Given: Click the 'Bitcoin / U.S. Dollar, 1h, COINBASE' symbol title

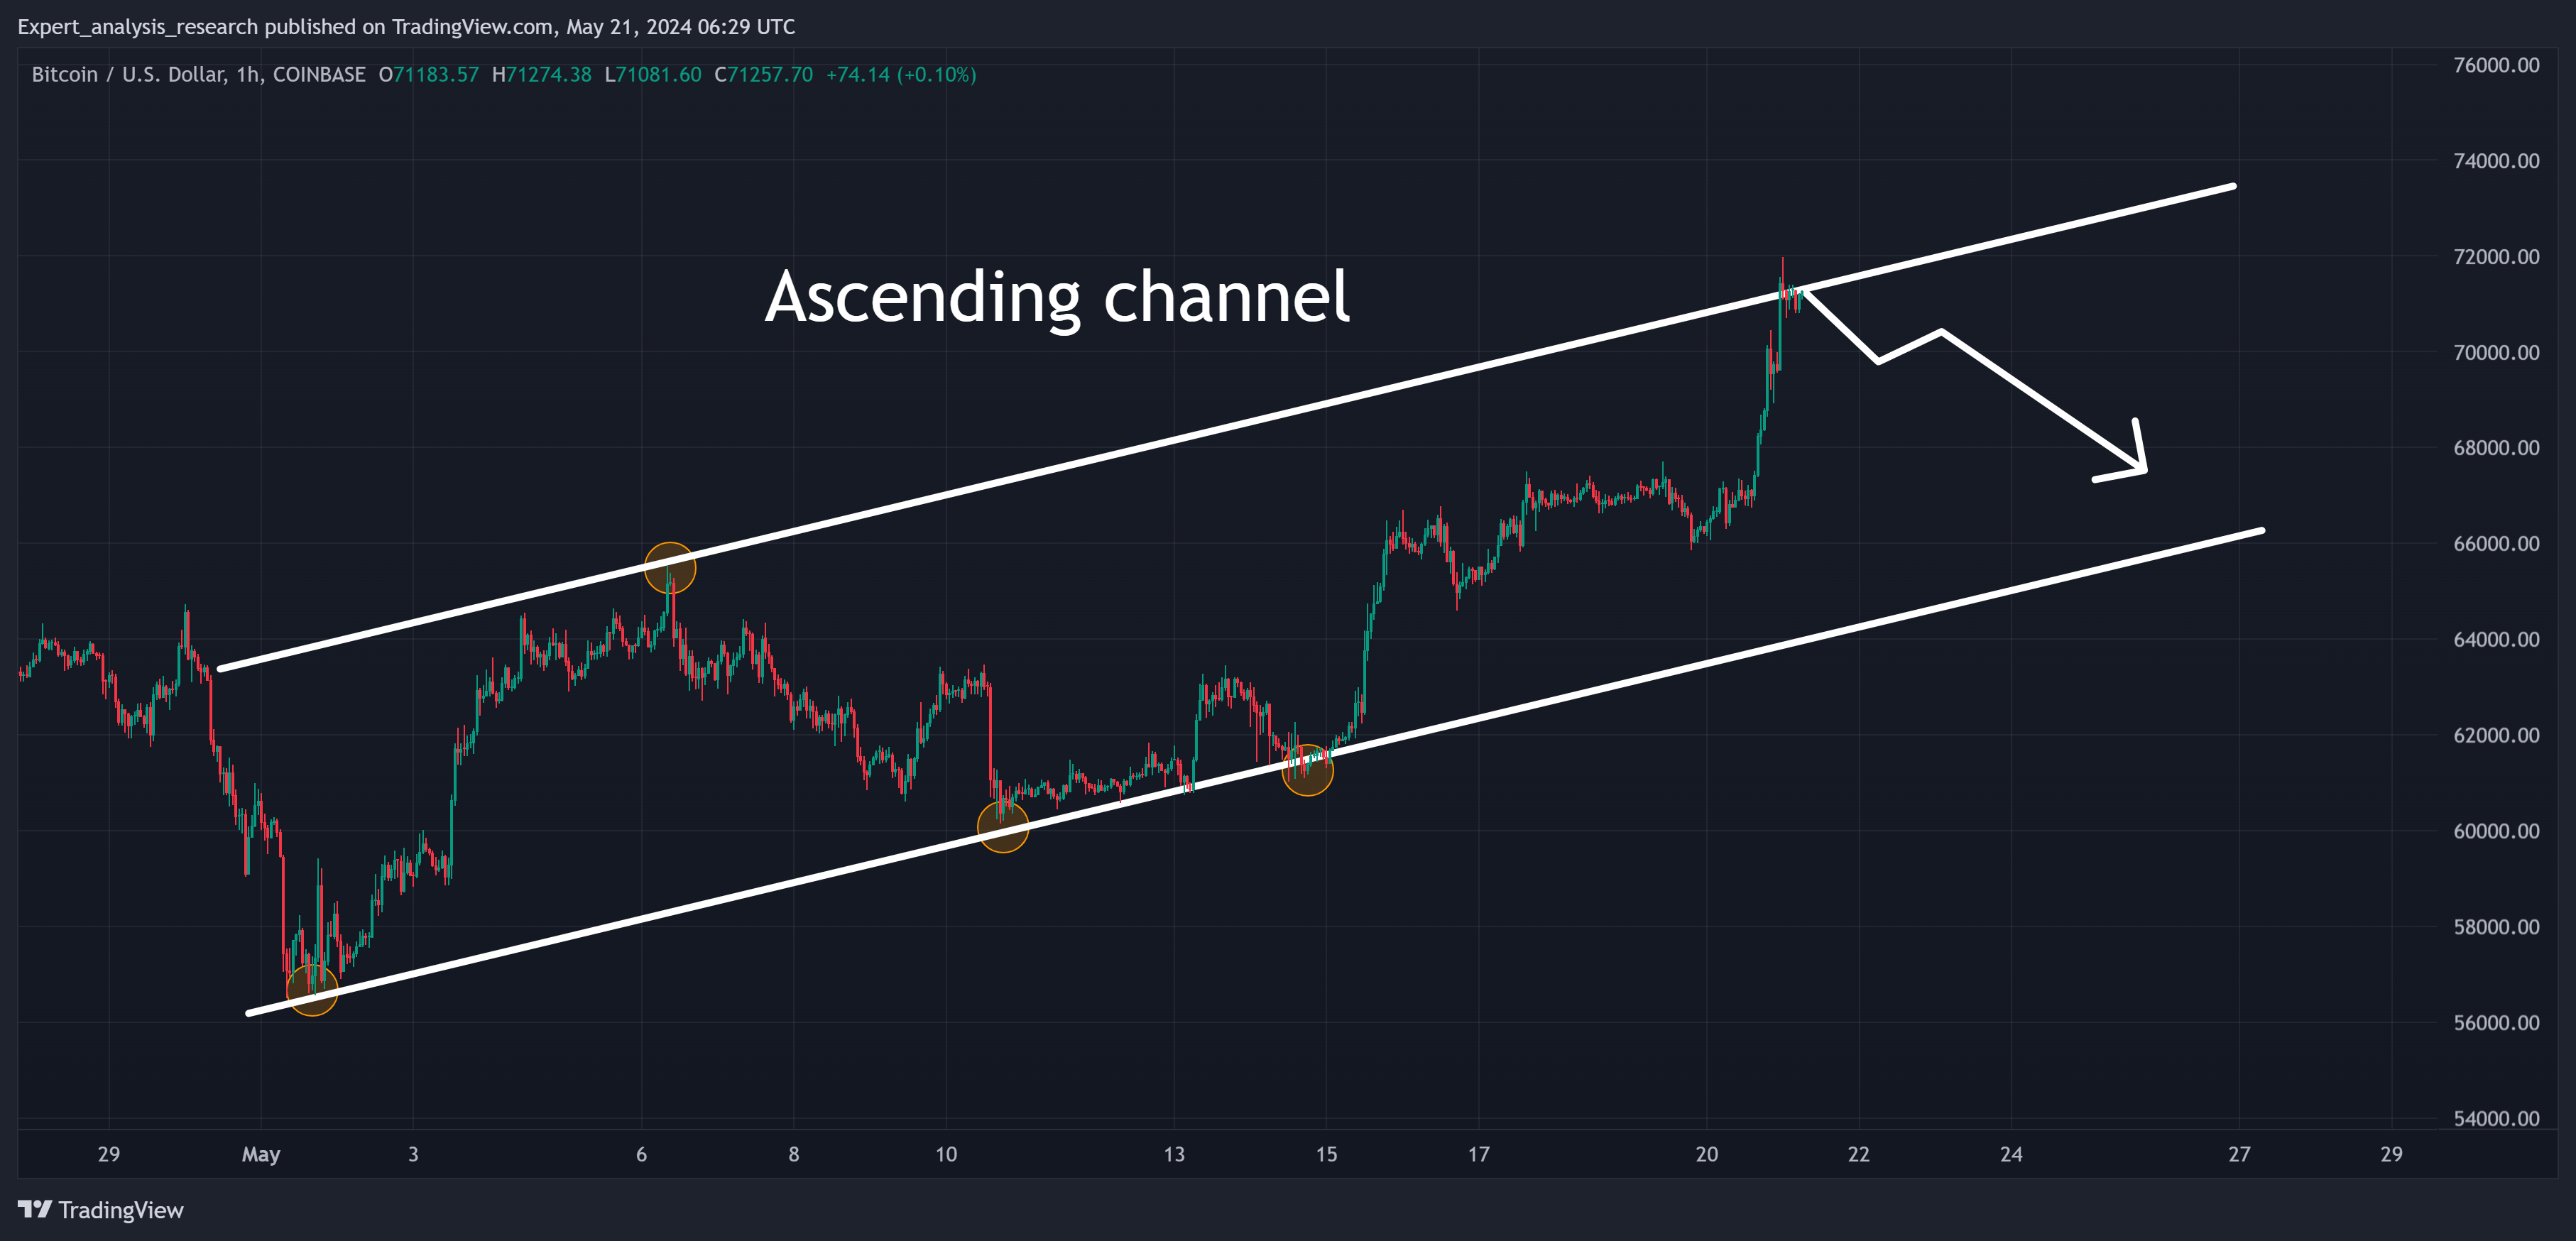Looking at the screenshot, I should [199, 75].
